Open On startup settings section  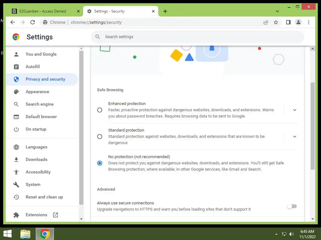point(42,129)
